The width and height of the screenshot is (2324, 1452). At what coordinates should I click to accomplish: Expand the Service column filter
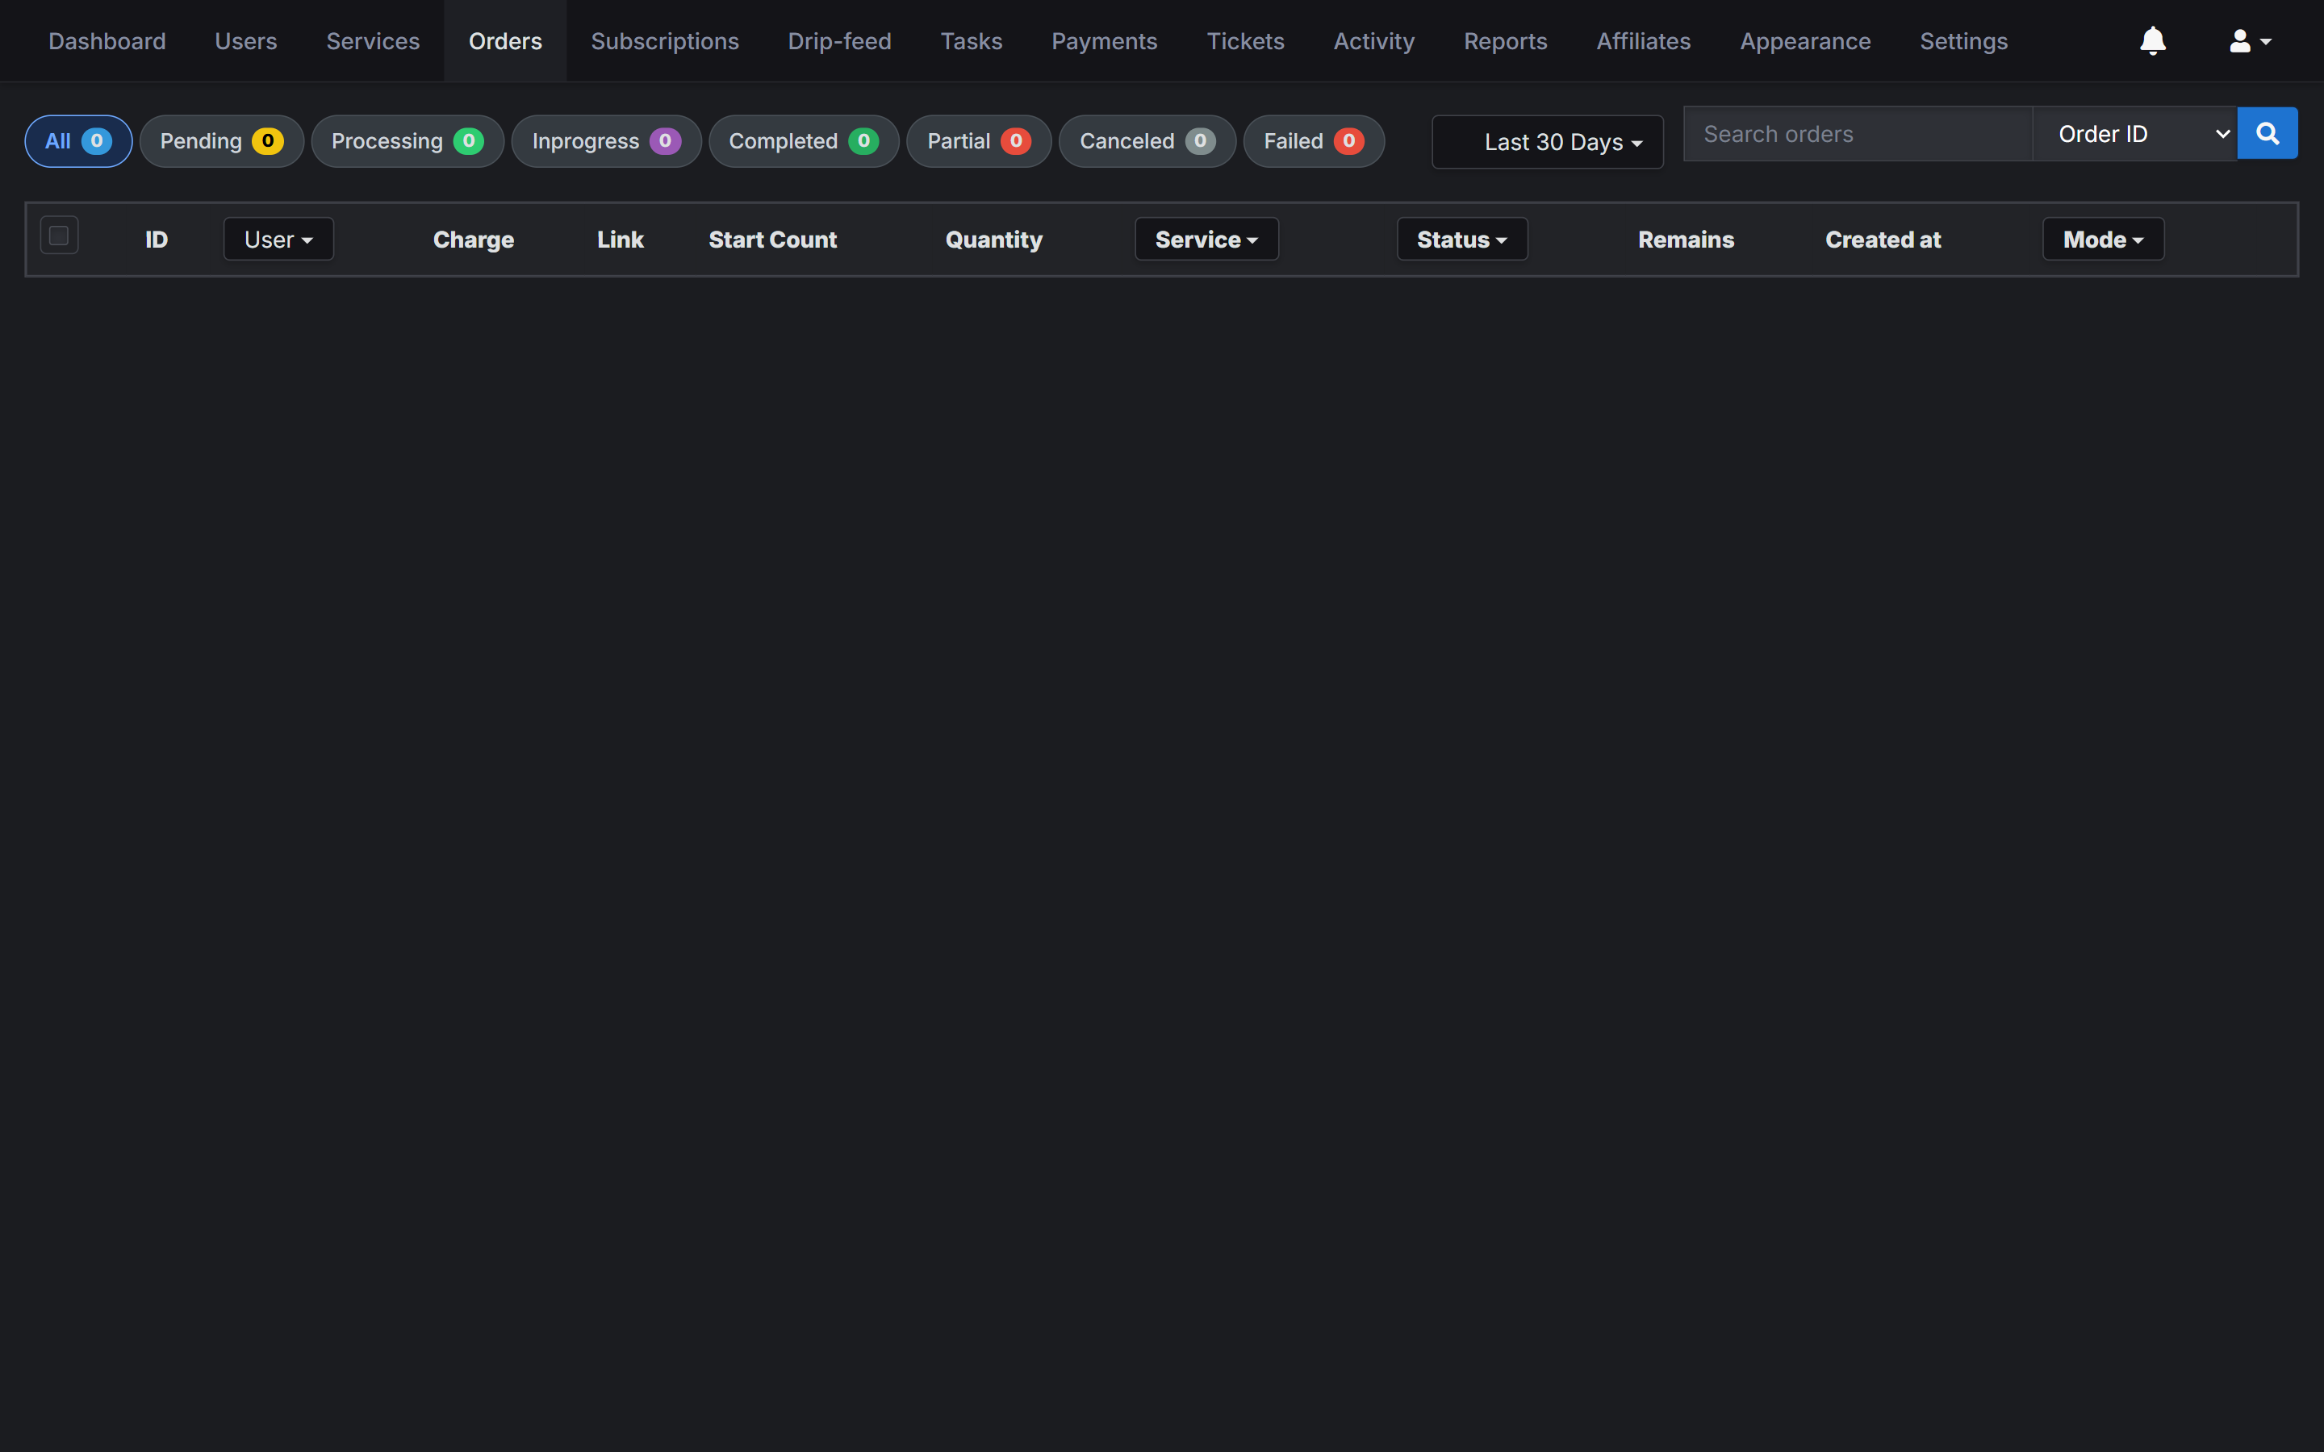[x=1206, y=239]
